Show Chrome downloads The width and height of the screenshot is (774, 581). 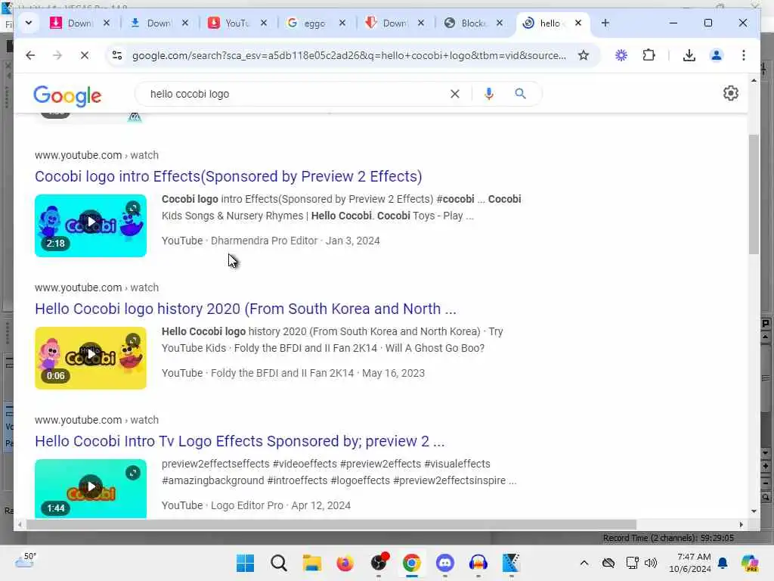pyautogui.click(x=689, y=55)
